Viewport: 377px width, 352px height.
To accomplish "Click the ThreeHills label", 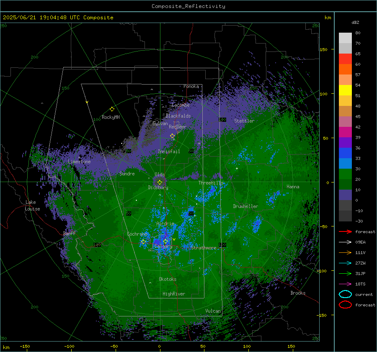I will [211, 183].
